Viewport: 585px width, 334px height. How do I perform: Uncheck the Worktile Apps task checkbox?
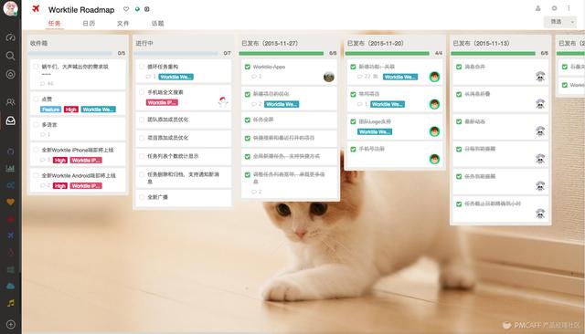[x=248, y=67]
